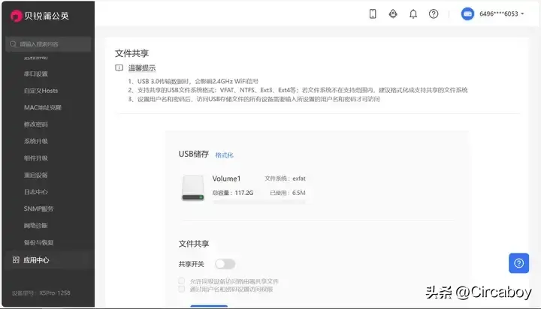Image resolution: width=541 pixels, height=309 pixels.
Task: Open 自定义Hosts menu item
Action: 41,91
